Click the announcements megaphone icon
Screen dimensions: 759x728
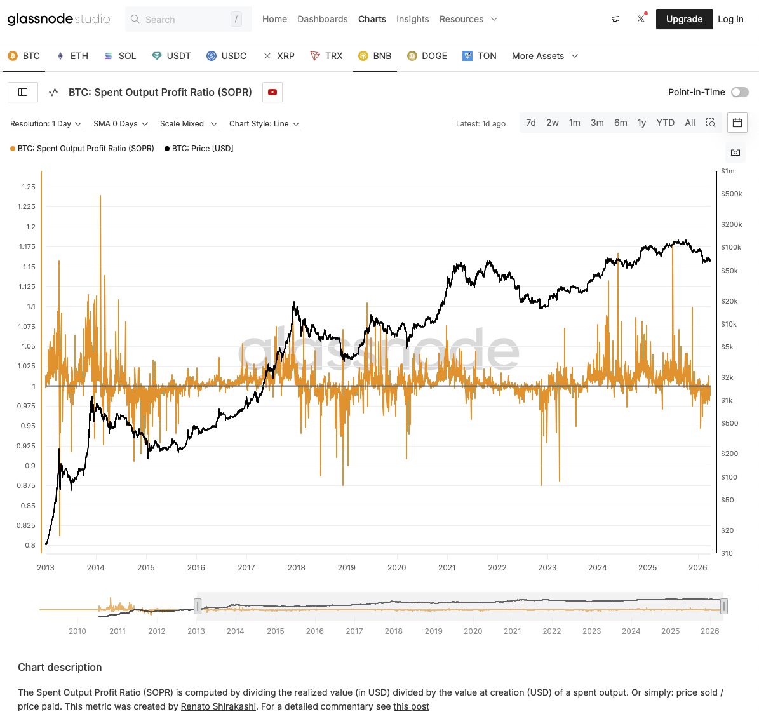(x=615, y=19)
